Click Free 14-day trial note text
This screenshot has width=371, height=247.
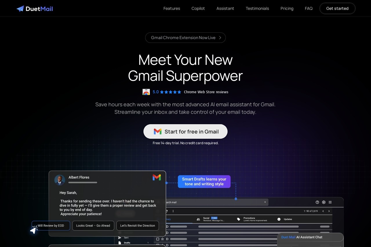point(185,143)
